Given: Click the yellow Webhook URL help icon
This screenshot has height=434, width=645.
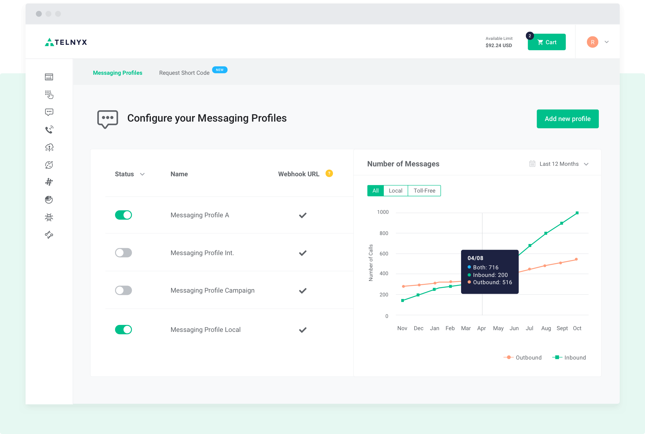Looking at the screenshot, I should coord(329,173).
